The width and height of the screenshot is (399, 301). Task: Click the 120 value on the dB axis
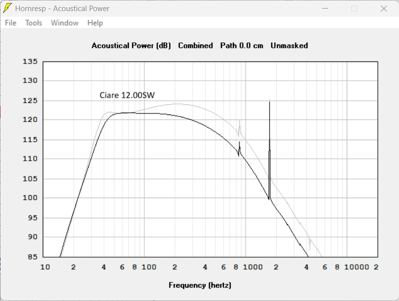pos(30,119)
